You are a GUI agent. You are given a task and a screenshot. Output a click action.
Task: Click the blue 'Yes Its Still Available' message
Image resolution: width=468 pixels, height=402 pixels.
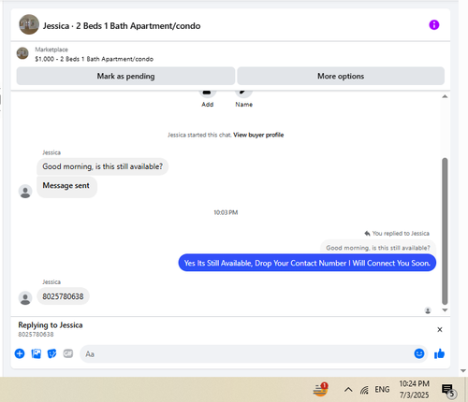[x=307, y=263]
